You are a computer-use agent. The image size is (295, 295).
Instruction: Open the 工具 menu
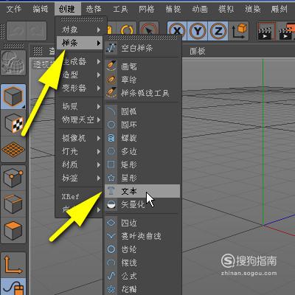(120, 10)
